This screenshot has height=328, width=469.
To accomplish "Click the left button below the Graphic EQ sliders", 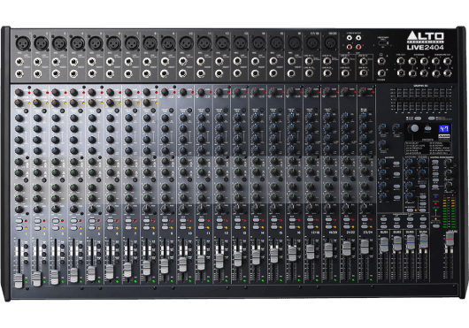I will click(x=419, y=118).
